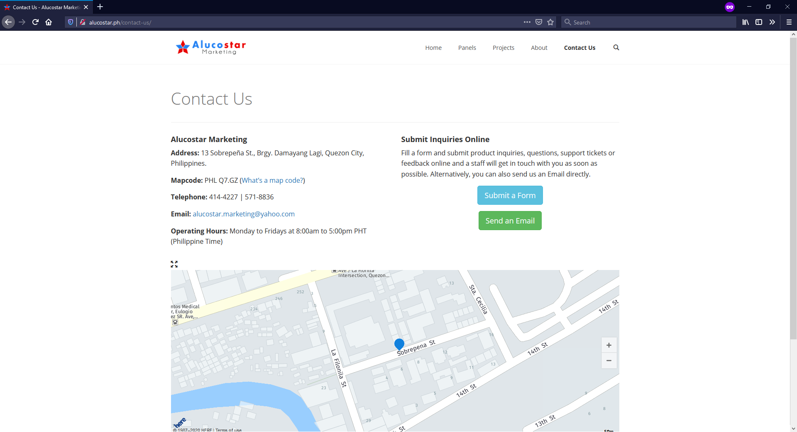Save page to Pocket icon
Screen dimensions: 797x432
point(539,22)
